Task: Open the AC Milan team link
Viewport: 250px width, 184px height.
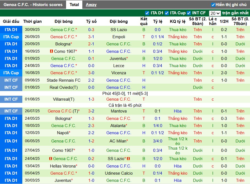Action: click(x=118, y=141)
